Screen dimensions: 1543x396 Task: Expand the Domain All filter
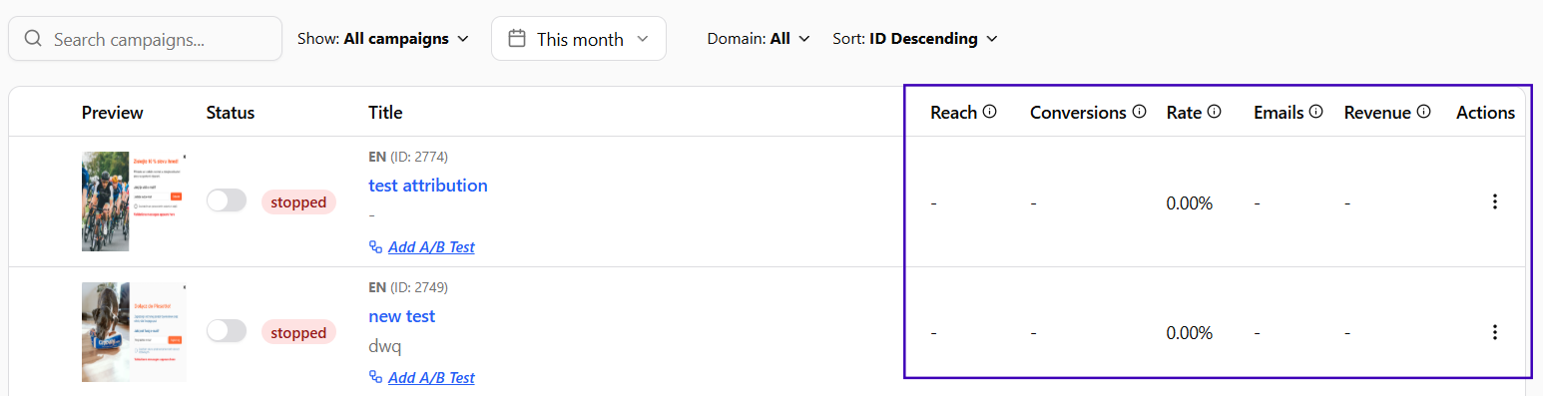(x=759, y=39)
